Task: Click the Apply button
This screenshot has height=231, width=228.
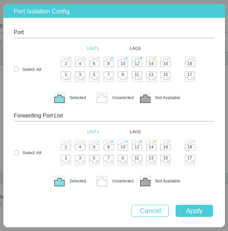Action: point(194,211)
